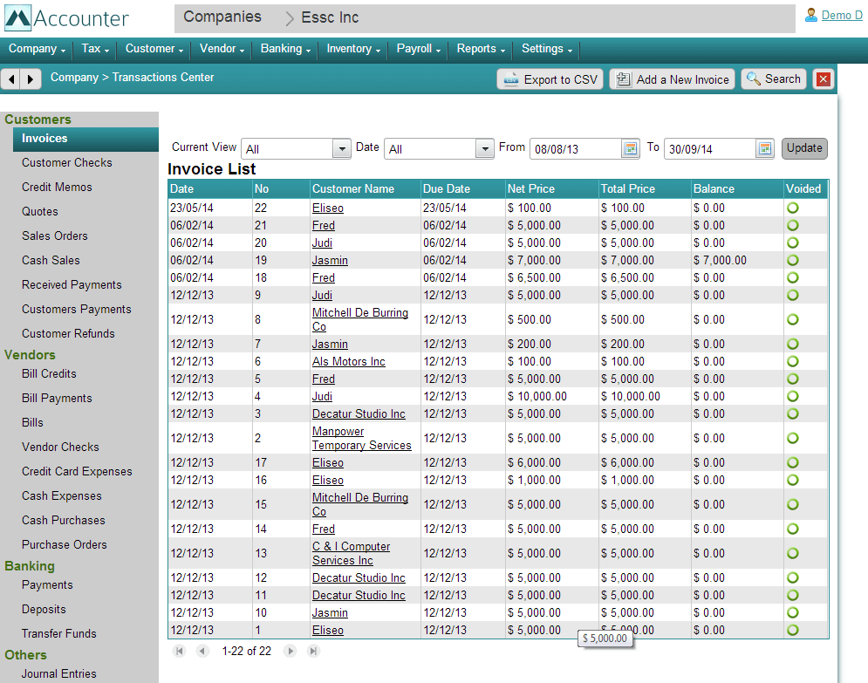868x683 pixels.
Task: Go to next page of invoices
Action: (290, 651)
